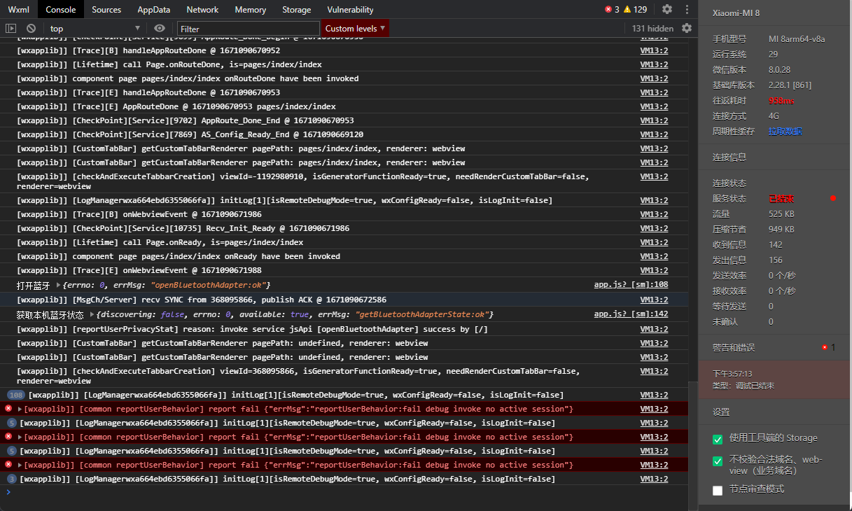Toggle 使用工具端的 Storage checkbox

(x=718, y=439)
